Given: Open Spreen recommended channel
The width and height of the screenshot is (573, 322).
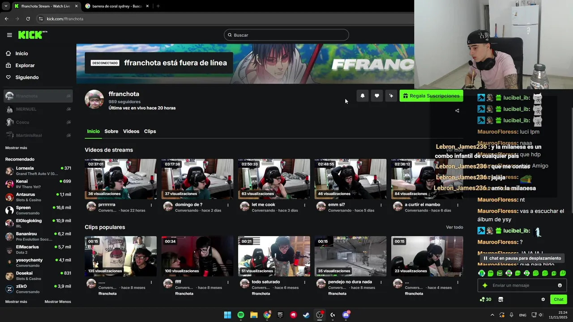Looking at the screenshot, I should pyautogui.click(x=38, y=210).
